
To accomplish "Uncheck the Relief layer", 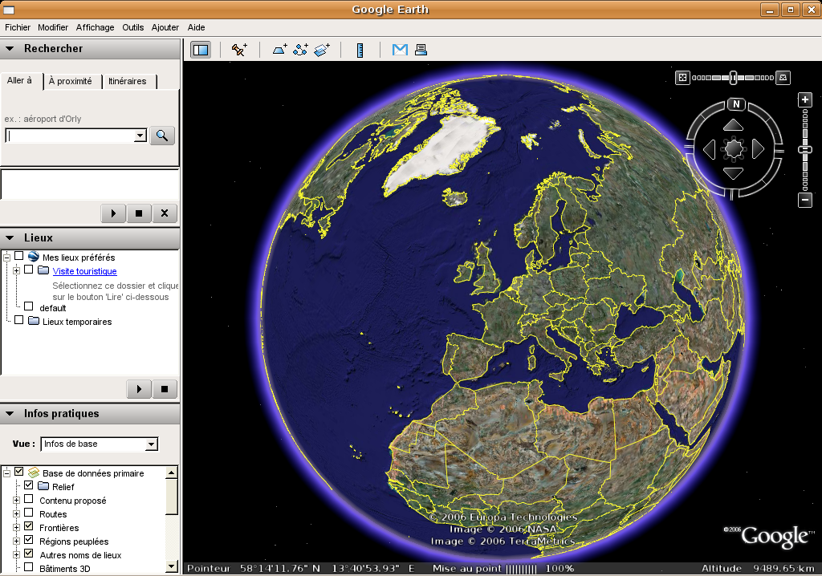I will pos(29,485).
